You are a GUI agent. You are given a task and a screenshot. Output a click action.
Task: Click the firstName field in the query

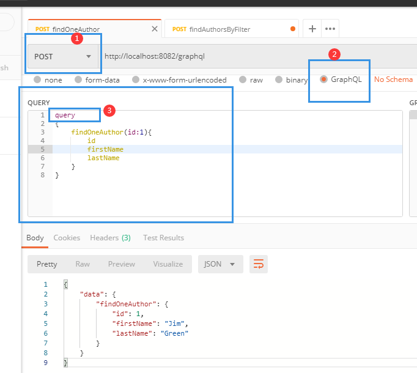pyautogui.click(x=105, y=149)
